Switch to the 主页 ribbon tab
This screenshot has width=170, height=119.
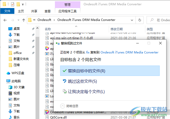pyautogui.click(x=21, y=11)
